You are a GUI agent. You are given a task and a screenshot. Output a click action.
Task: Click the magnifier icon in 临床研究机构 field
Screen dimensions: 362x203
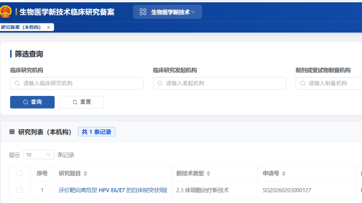[17, 83]
